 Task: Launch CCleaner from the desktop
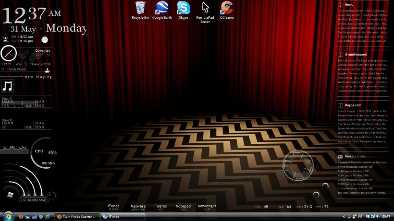tap(227, 11)
